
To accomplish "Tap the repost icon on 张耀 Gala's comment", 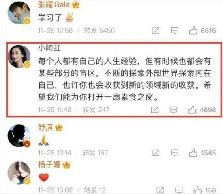I will tap(156, 31).
